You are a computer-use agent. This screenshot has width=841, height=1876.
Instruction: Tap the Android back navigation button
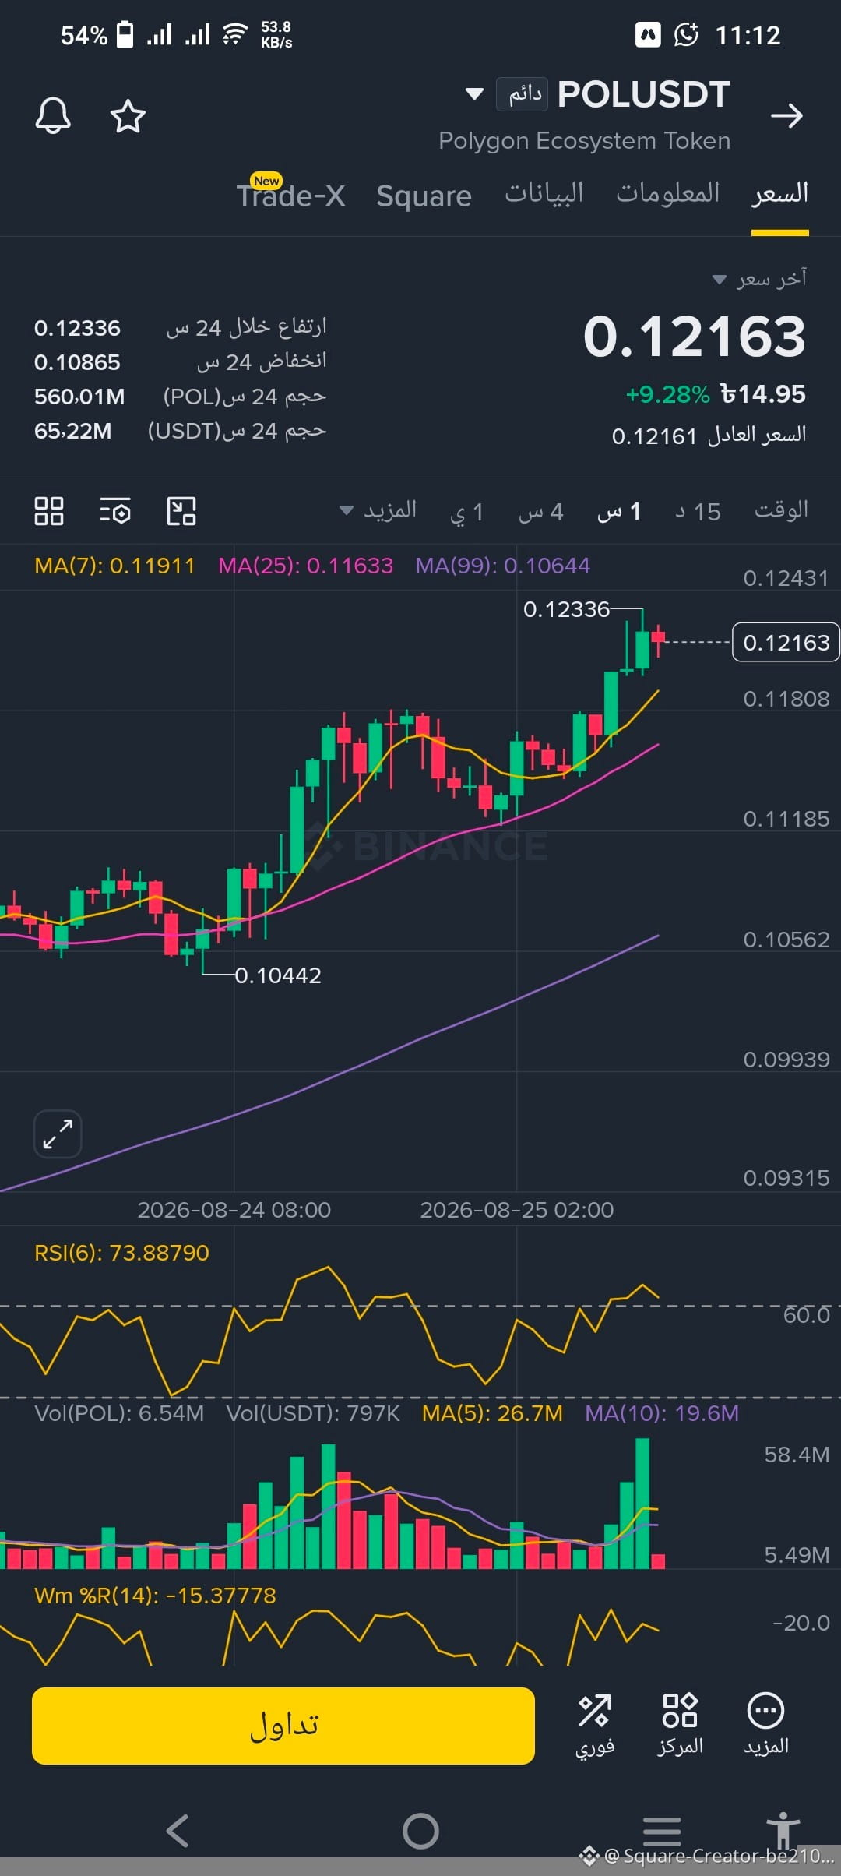(x=178, y=1831)
